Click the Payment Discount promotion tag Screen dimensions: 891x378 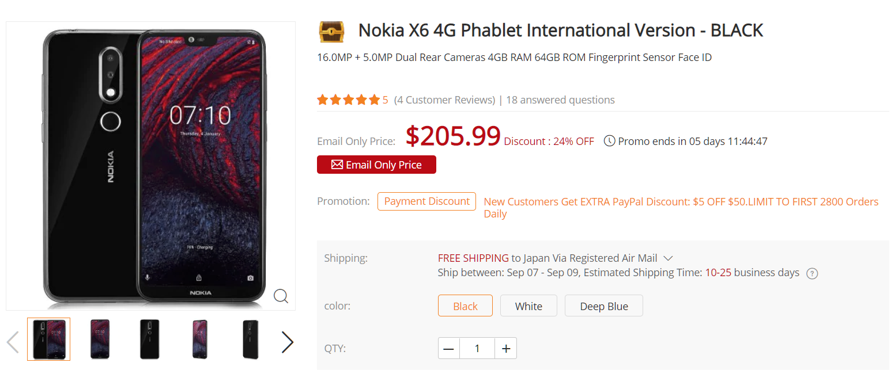(426, 201)
